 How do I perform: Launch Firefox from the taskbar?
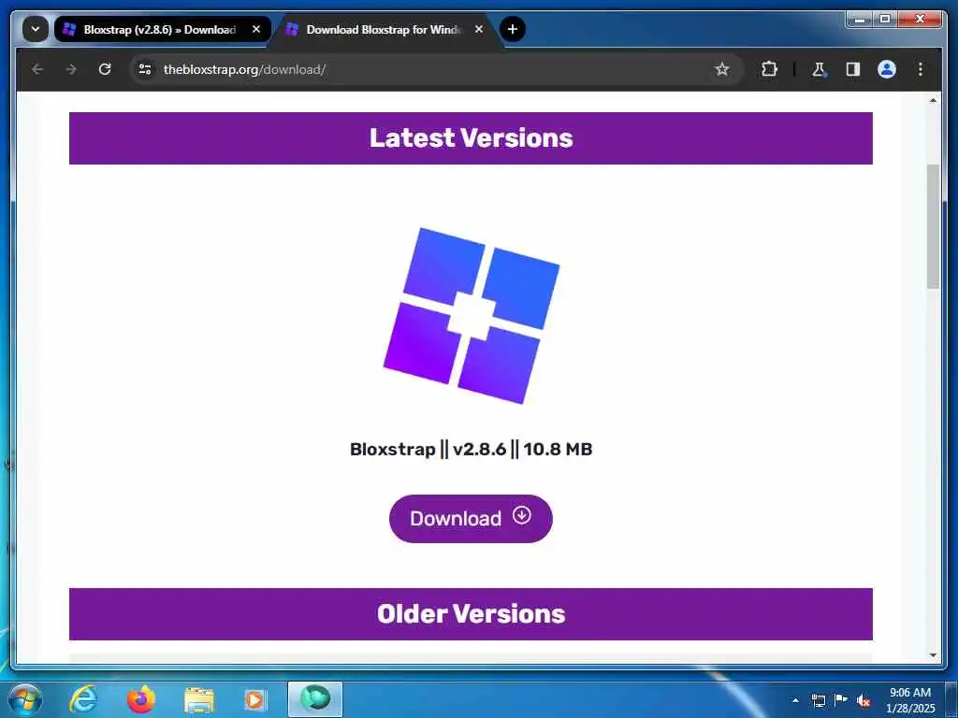[141, 699]
